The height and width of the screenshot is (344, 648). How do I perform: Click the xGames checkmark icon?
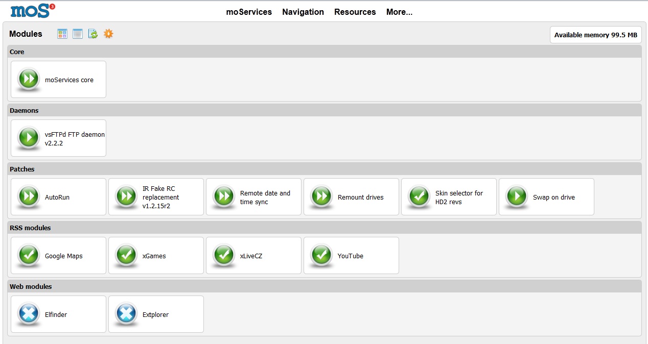click(126, 255)
